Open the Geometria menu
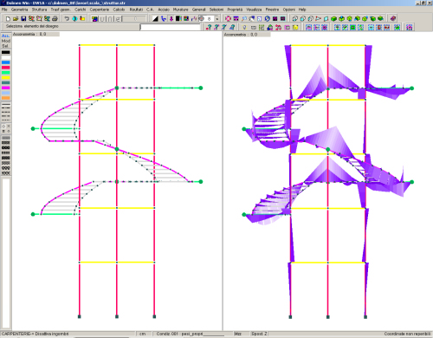 19,10
